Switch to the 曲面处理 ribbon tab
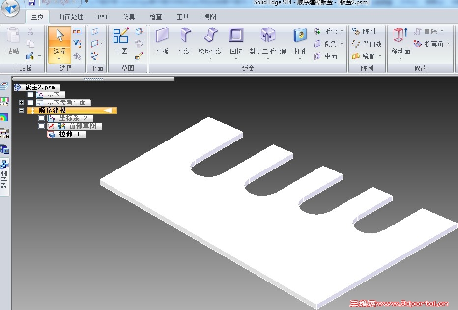 click(71, 17)
